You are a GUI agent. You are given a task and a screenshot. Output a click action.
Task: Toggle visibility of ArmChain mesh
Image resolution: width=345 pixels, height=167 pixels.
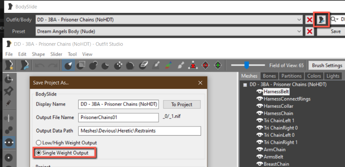[260, 150]
